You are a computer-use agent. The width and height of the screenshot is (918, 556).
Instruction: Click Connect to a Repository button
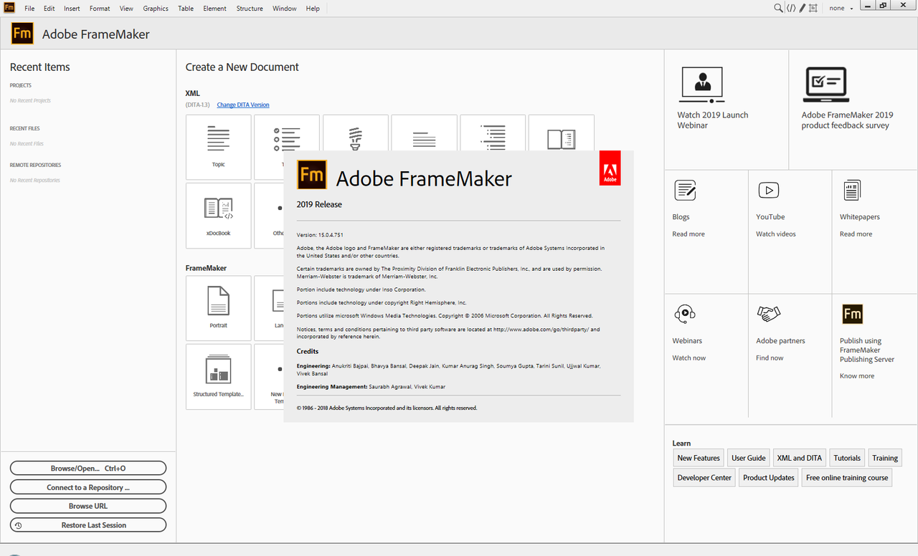(88, 487)
